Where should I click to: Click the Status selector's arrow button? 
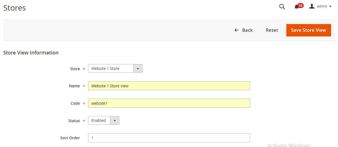click(x=114, y=120)
